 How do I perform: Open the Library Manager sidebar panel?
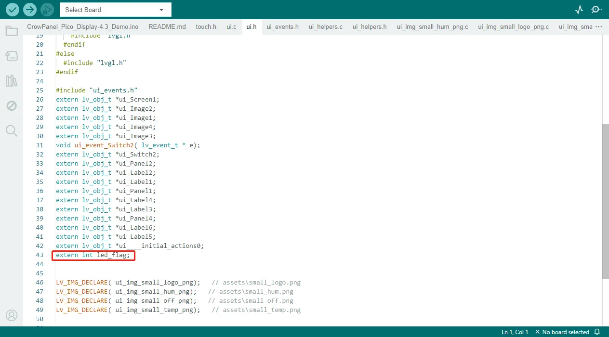(12, 81)
